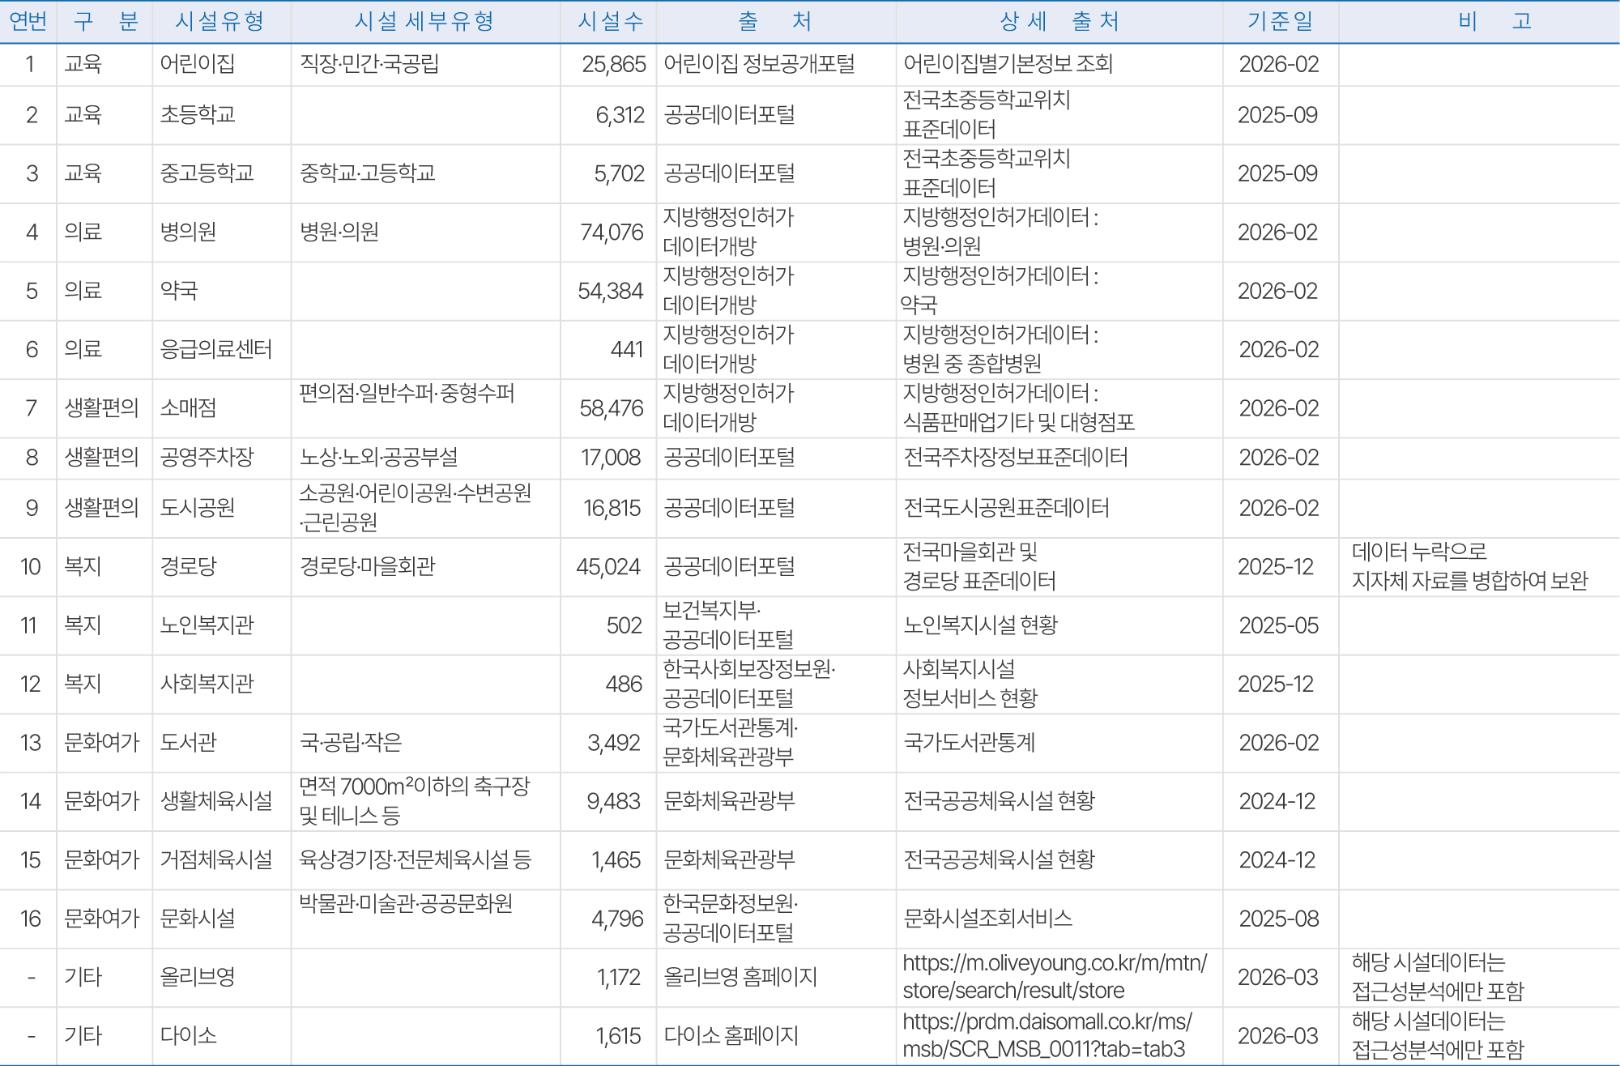Click the 기준일 column header
The width and height of the screenshot is (1620, 1066).
pyautogui.click(x=1280, y=21)
